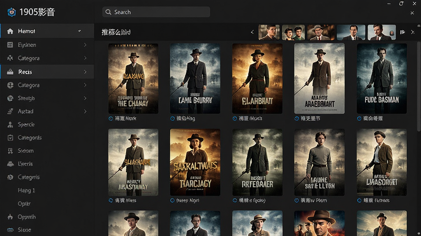Open the LMAGORGET movie poster
Image resolution: width=421 pixels, height=236 pixels.
pos(382,162)
